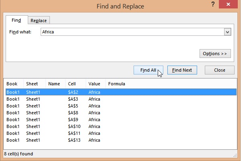This screenshot has width=241, height=161.
Task: Select the result row for cell $A$11
Action: click(x=121, y=133)
